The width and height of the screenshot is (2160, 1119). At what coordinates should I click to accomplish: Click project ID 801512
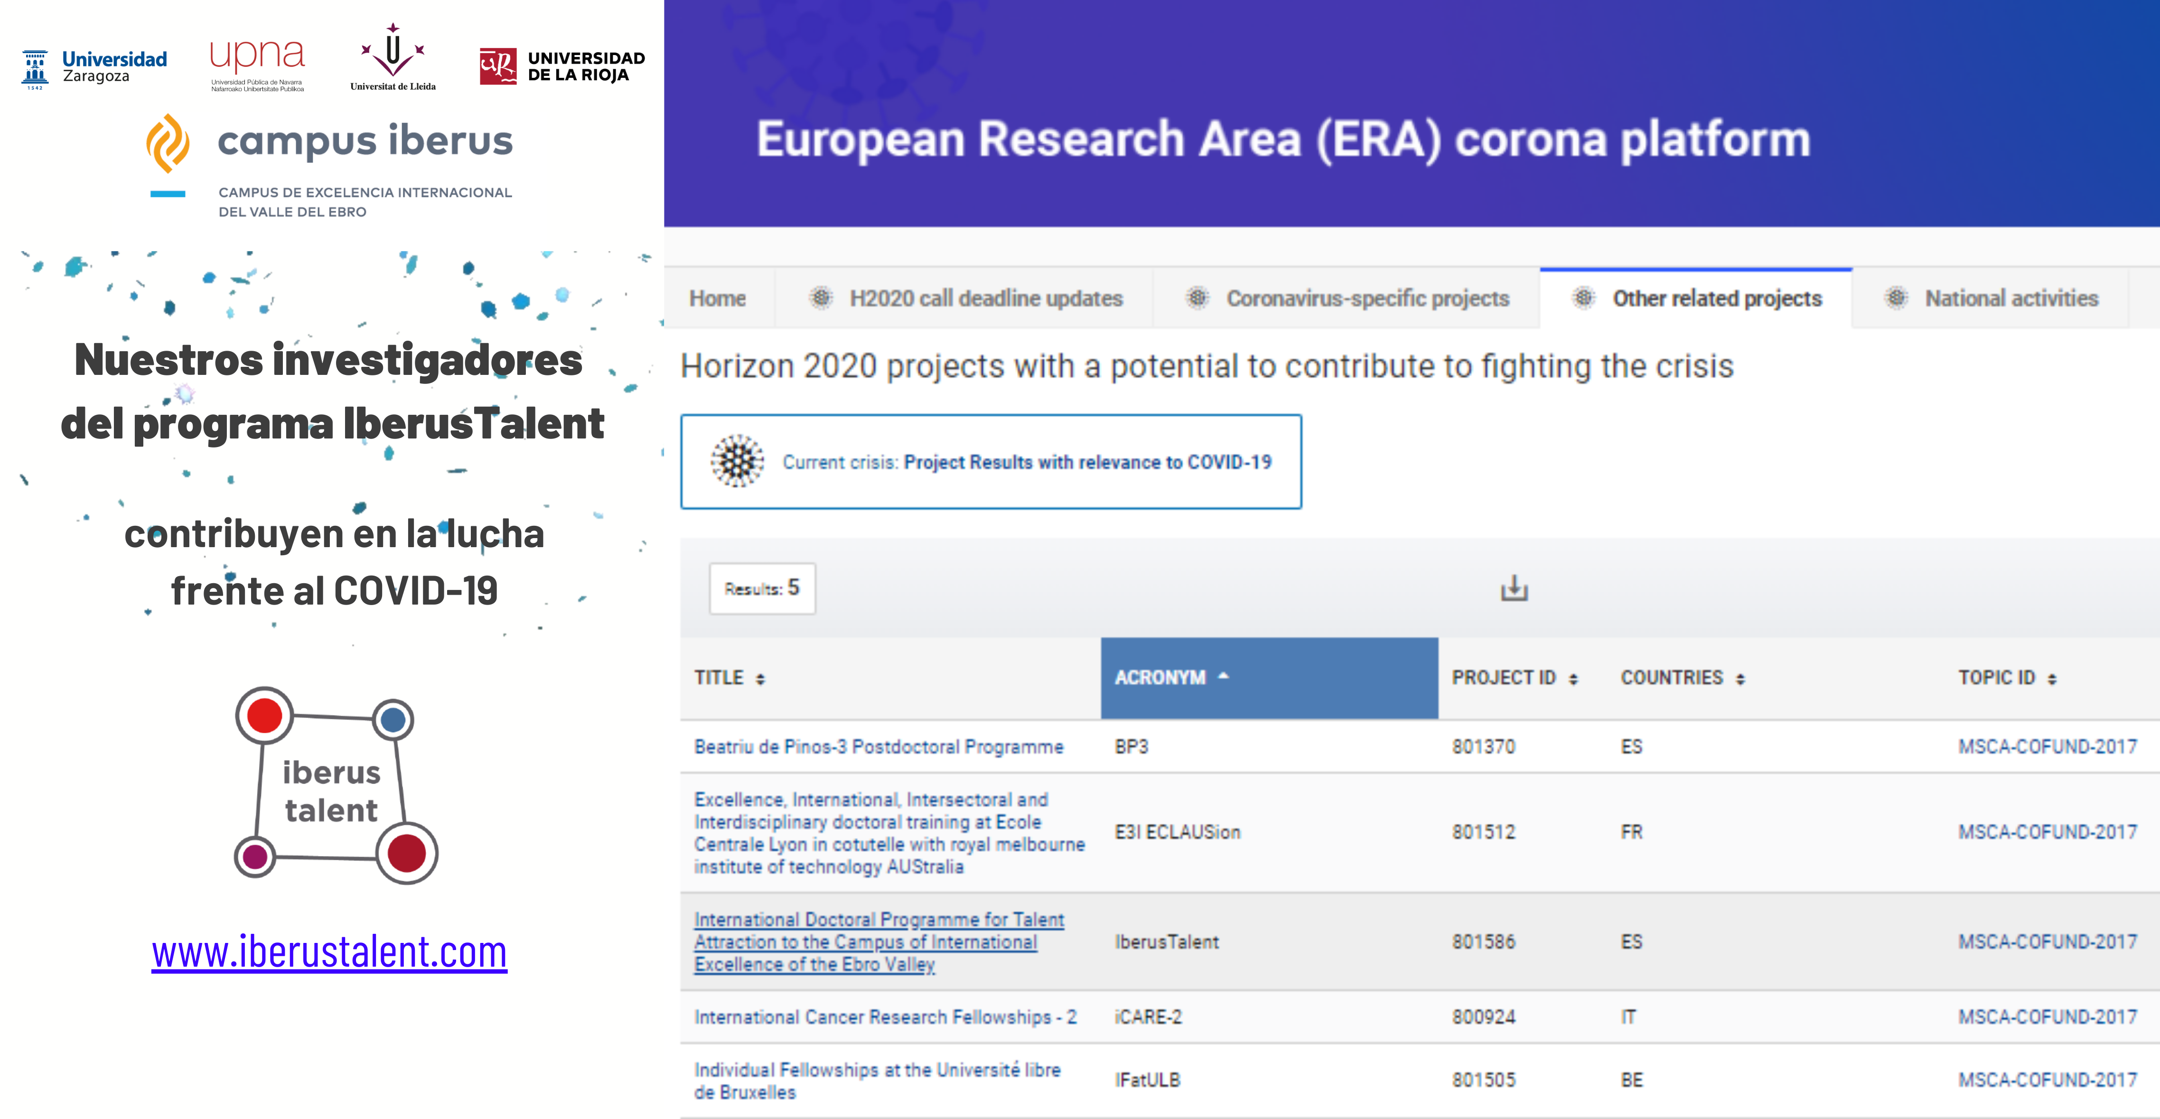(1483, 832)
